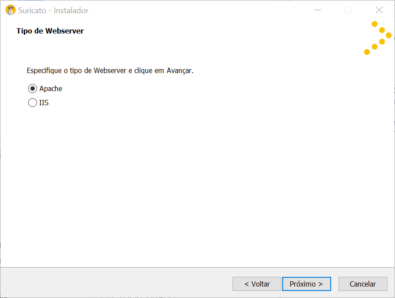The image size is (395, 298).
Task: Cancel the installation with Cancelar
Action: tap(363, 284)
